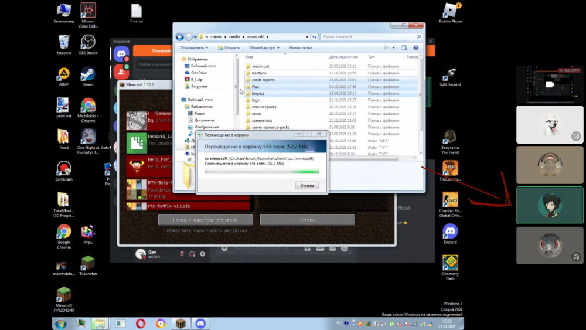
Task: Open paint.net desktop shortcut
Action: [63, 108]
